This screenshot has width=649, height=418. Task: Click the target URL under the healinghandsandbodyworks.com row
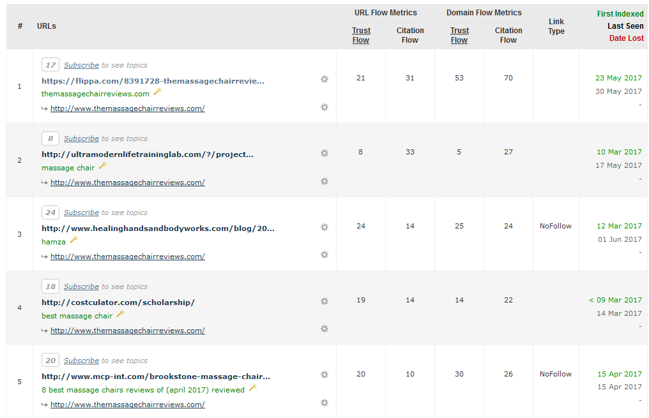click(x=128, y=257)
